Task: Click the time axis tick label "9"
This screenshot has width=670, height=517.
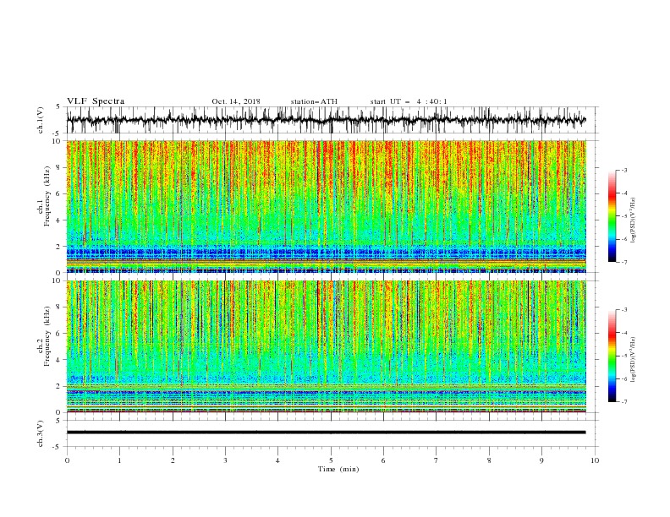Action: (x=541, y=460)
